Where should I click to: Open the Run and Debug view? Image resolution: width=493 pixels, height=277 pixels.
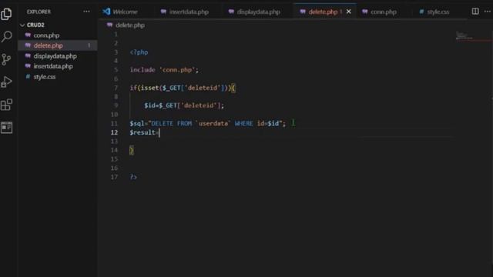tap(6, 82)
